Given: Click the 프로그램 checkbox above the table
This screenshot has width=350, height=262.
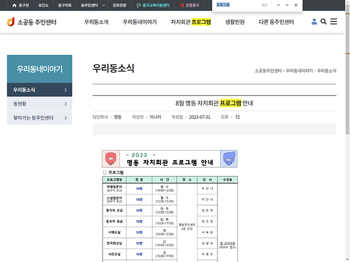Looking at the screenshot, I should 104,173.
